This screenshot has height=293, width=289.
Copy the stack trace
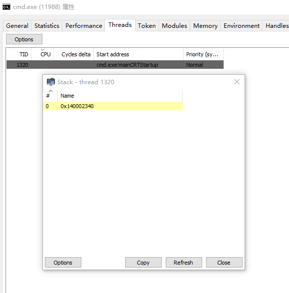tap(143, 263)
